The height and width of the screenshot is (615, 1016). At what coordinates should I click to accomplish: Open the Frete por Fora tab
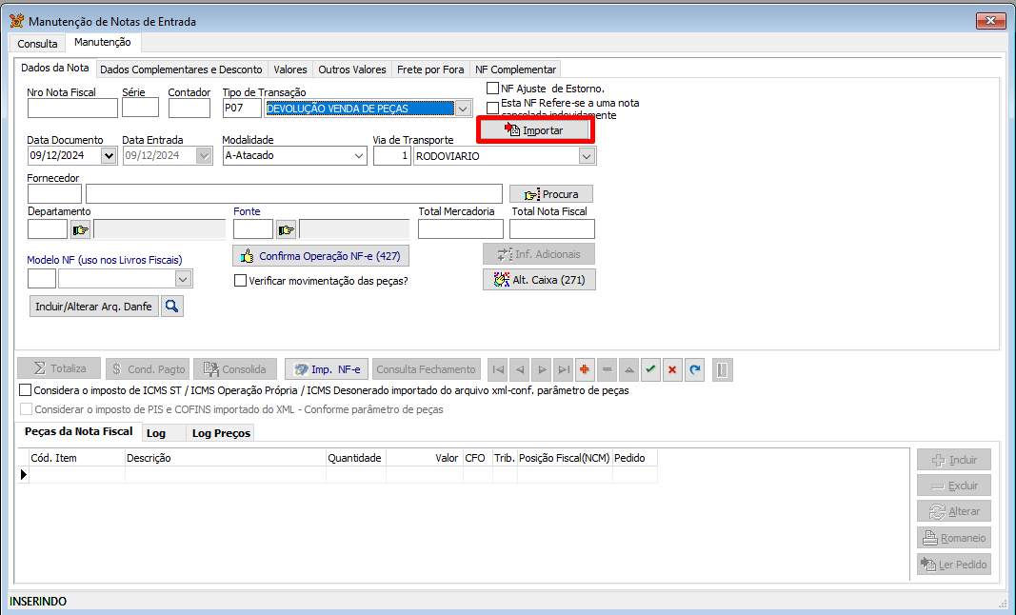tap(430, 69)
